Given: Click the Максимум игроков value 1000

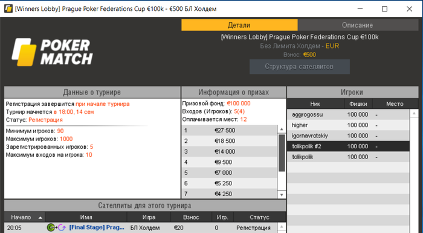Looking at the screenshot, I should (x=66, y=139).
